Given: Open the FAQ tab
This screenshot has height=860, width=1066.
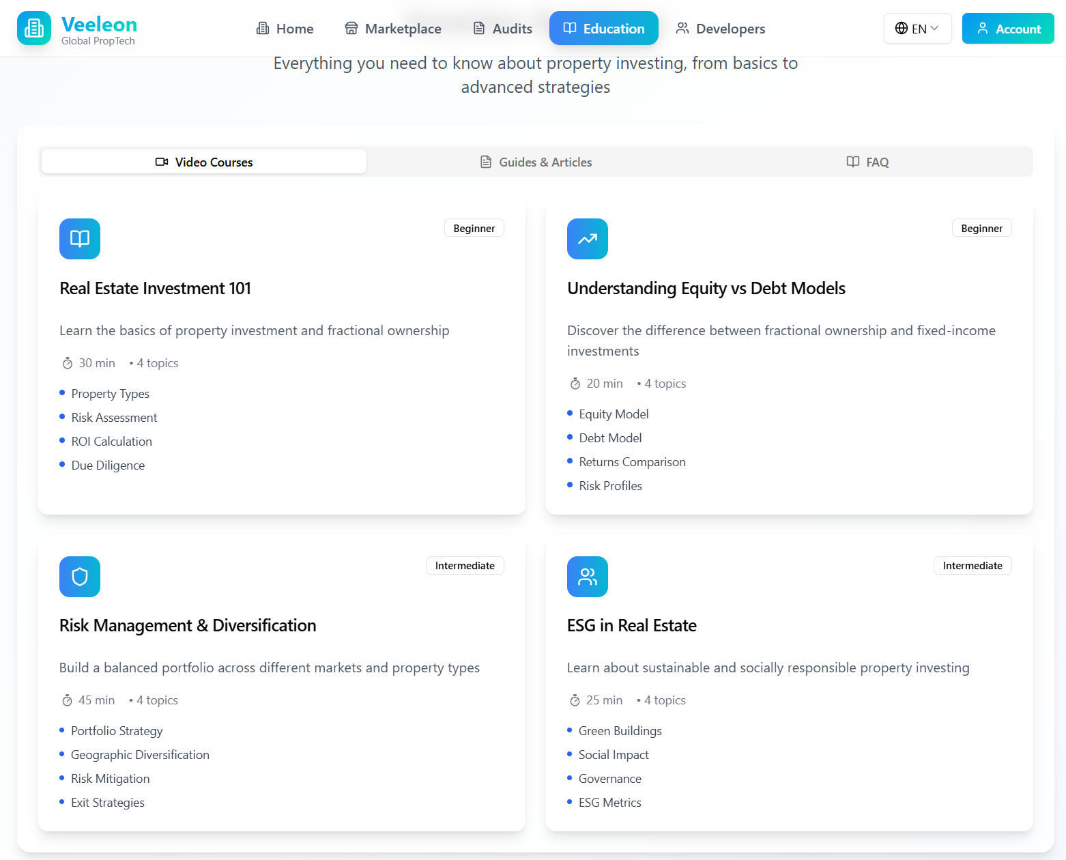Looking at the screenshot, I should (867, 162).
